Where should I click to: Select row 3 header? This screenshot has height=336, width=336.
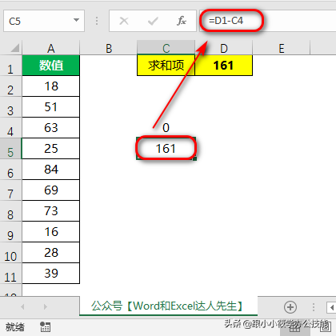coord(10,107)
